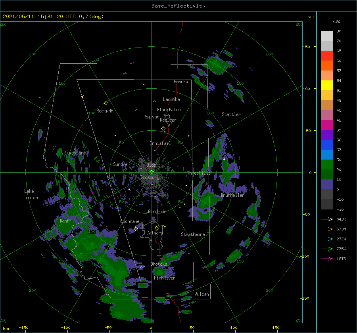
Task: Click the Base_Reflectivity title
Action: pos(178,6)
